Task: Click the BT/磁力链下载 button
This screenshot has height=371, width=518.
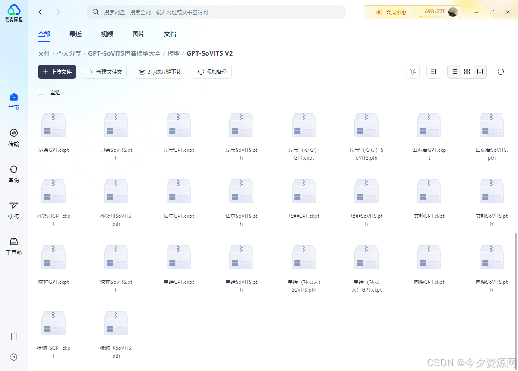Action: click(160, 72)
